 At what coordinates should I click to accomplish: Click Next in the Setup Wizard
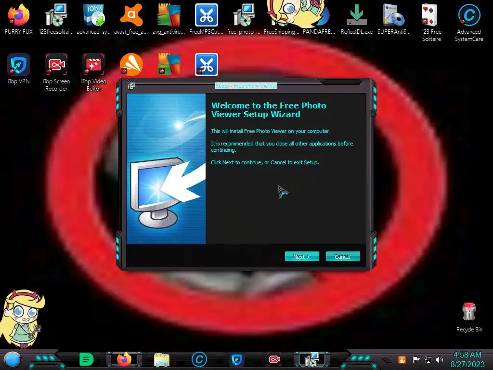pos(302,256)
